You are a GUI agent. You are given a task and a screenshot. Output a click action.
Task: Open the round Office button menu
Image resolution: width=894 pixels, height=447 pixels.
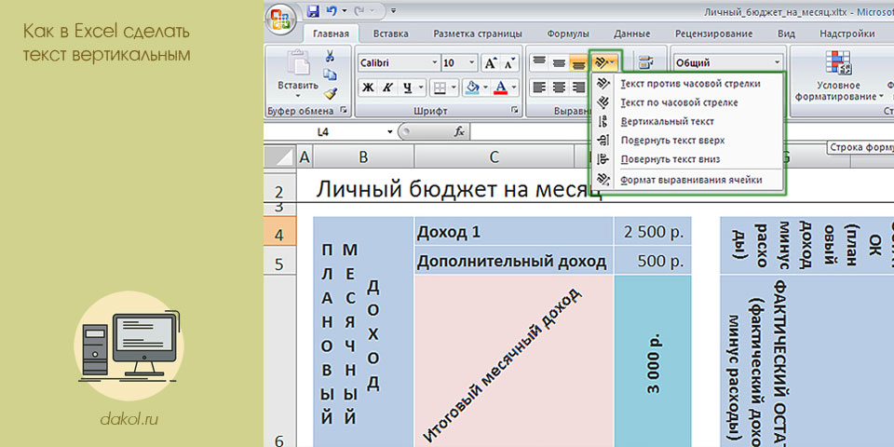[280, 19]
